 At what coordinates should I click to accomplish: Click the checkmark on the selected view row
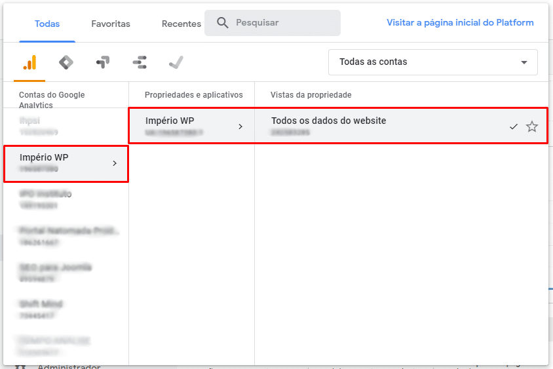[514, 126]
